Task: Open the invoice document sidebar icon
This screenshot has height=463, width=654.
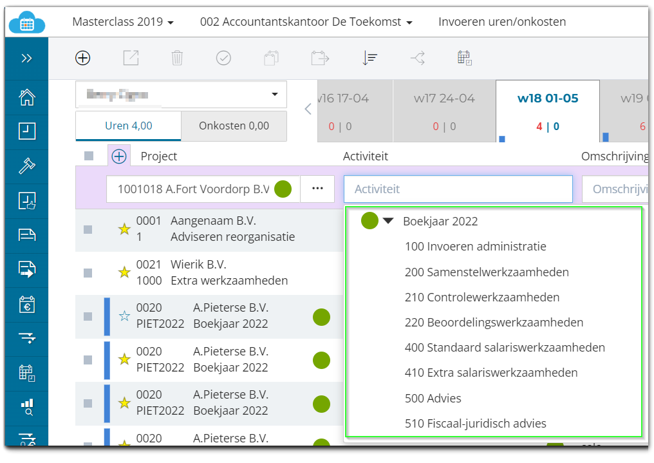Action: [x=26, y=235]
